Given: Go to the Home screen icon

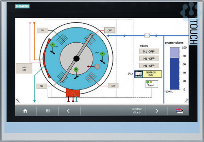Looking at the screenshot, I should coord(25,110).
